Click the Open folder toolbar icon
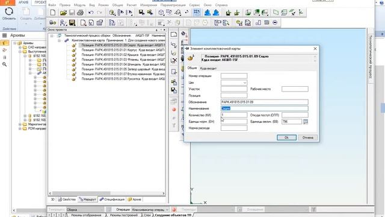The height and width of the screenshot is (217, 385). click(x=63, y=13)
